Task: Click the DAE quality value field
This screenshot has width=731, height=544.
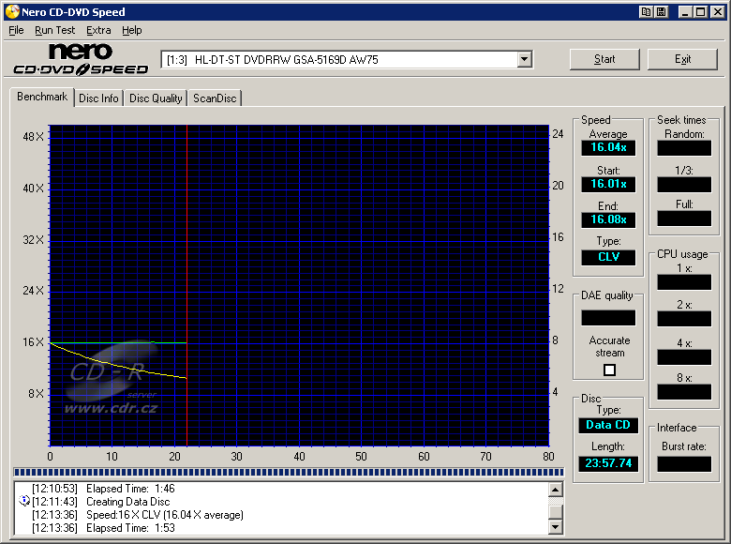Action: click(x=608, y=318)
